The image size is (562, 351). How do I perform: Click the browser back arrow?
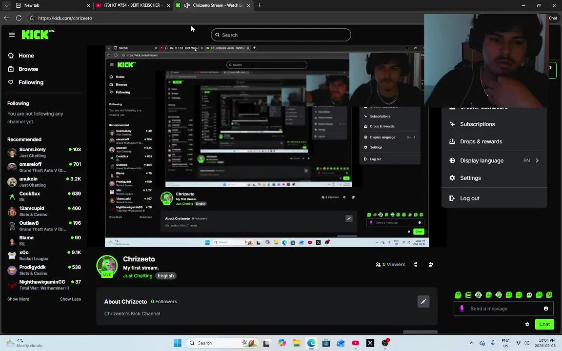point(6,18)
